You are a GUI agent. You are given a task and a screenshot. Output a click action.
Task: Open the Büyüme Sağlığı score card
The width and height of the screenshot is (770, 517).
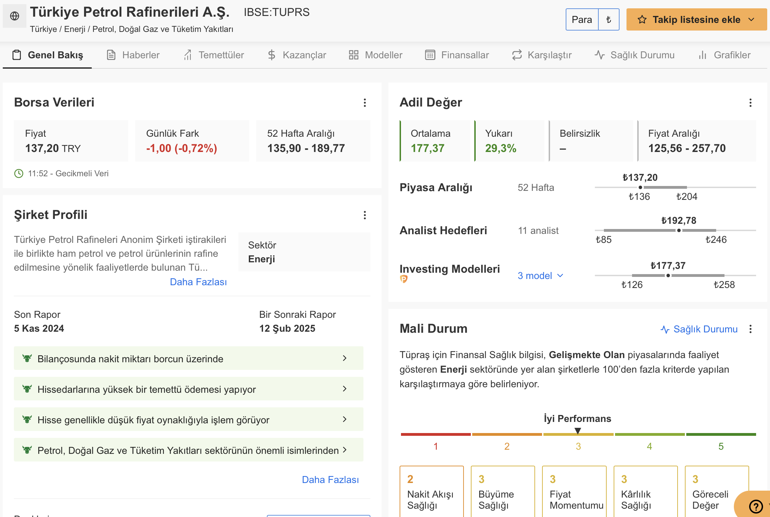(x=503, y=491)
